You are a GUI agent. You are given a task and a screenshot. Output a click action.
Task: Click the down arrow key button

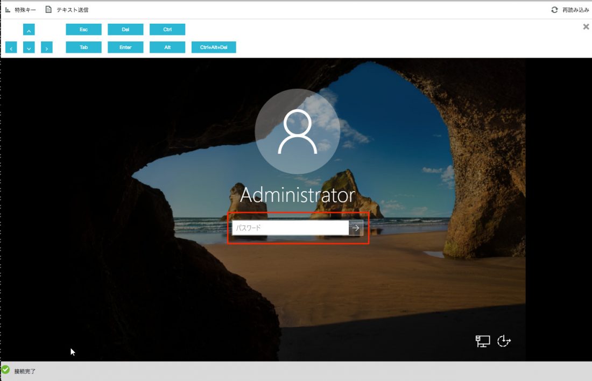29,47
